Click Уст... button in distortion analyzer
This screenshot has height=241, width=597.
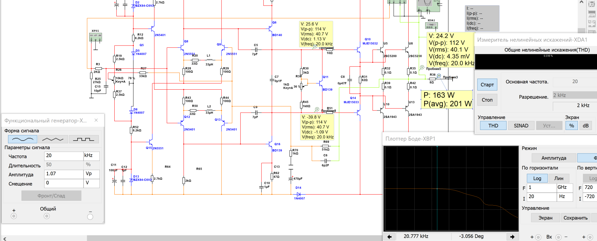tap(549, 126)
